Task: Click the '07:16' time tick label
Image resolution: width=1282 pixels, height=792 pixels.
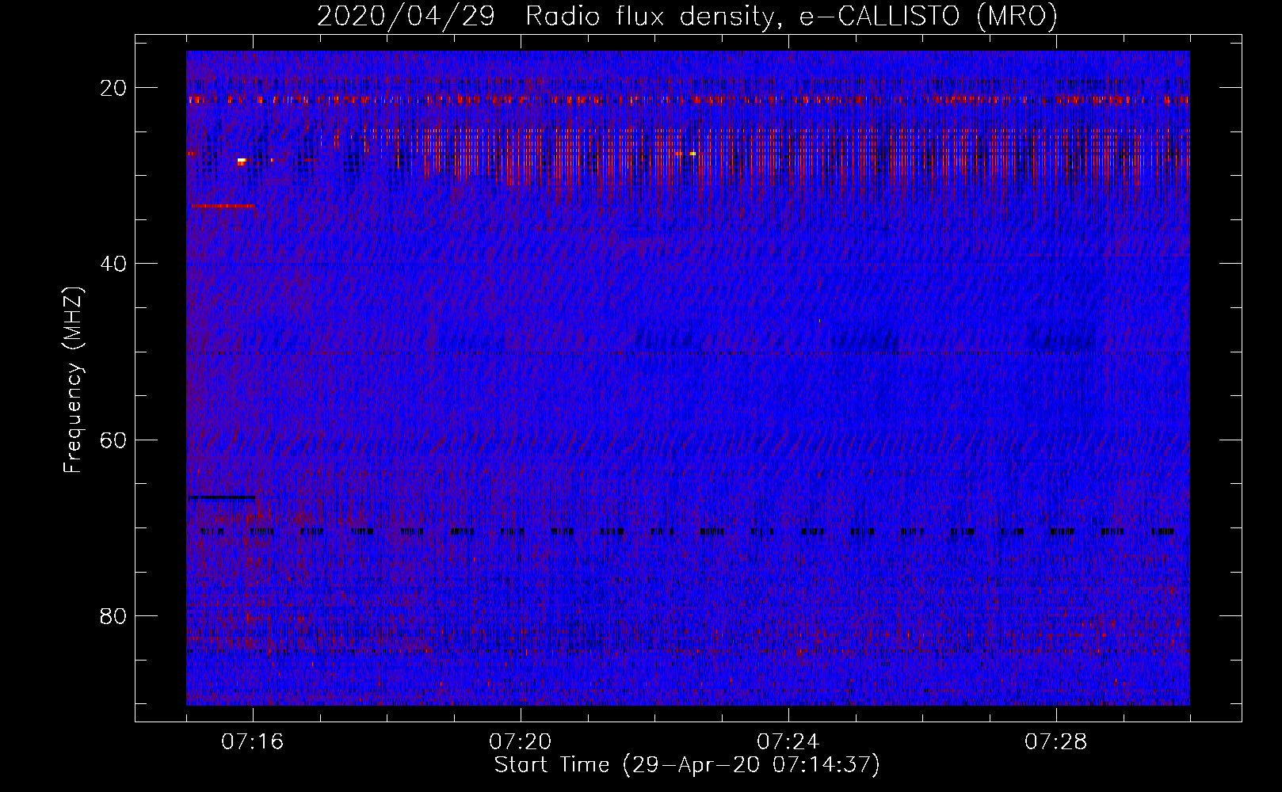Action: coord(254,742)
